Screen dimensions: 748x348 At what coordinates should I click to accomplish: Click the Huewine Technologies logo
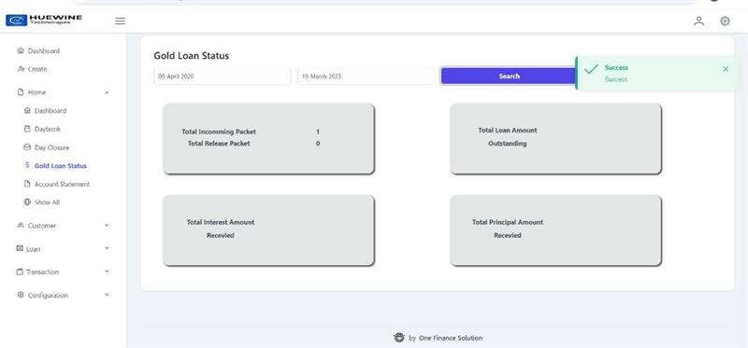point(44,20)
